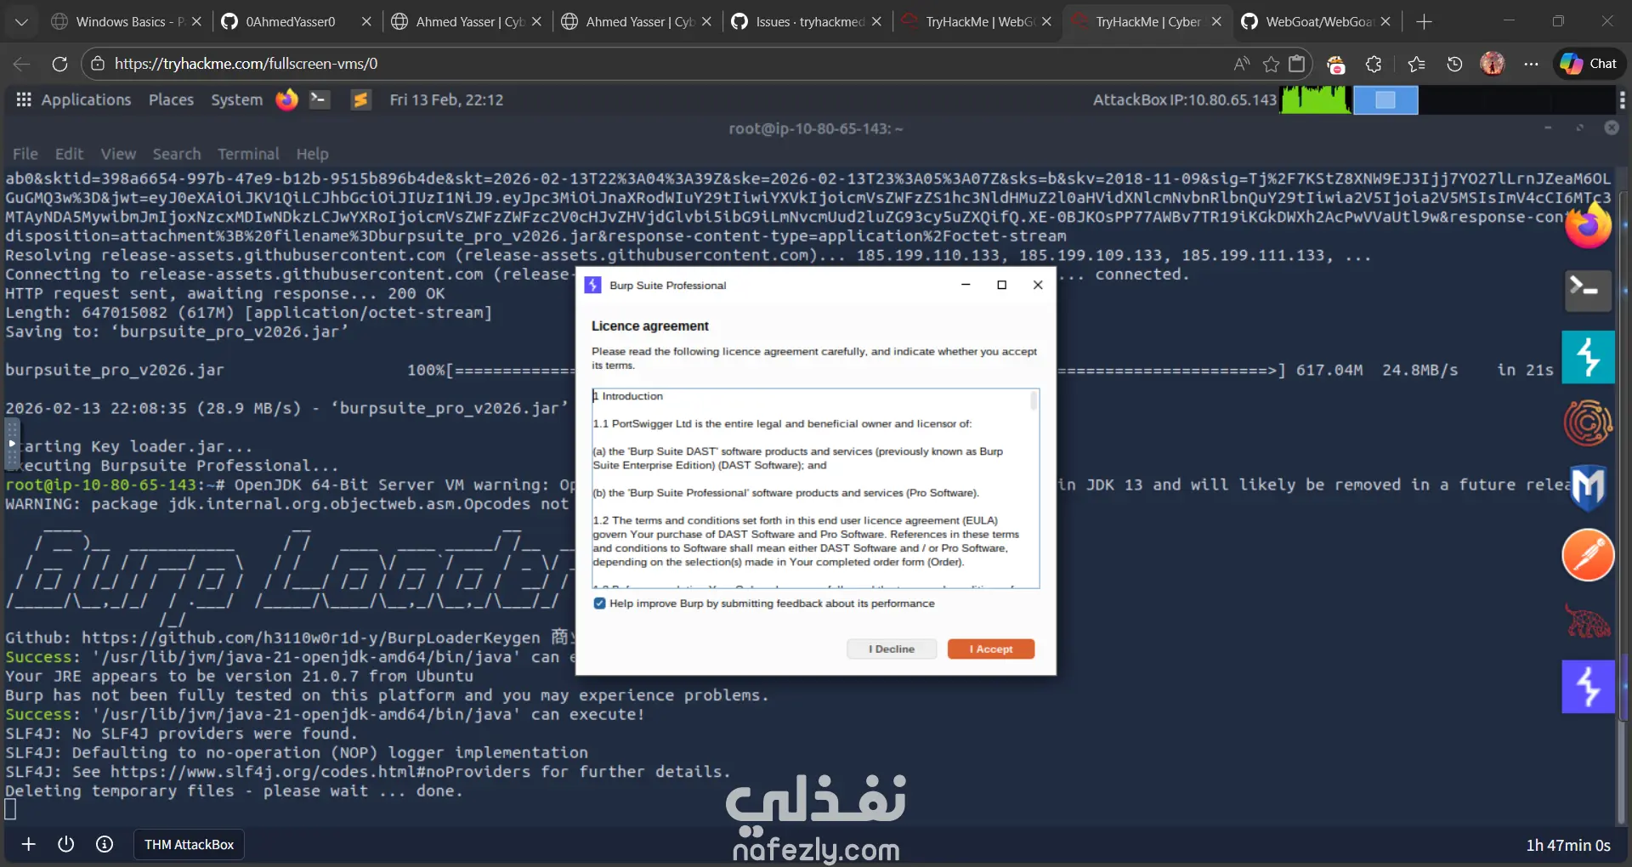Go back in browser history
This screenshot has width=1632, height=867.
coord(22,64)
